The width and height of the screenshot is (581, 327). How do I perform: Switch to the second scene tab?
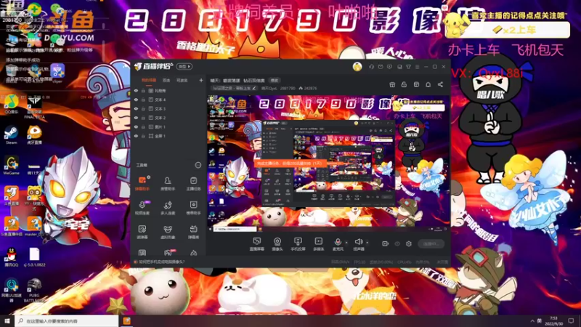[x=166, y=80]
